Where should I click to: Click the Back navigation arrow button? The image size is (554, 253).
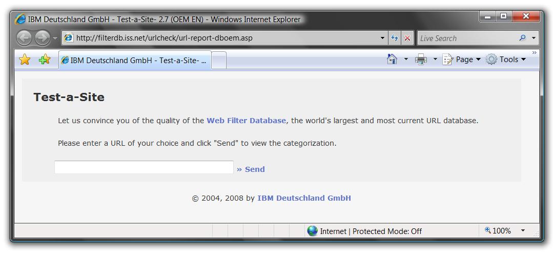(x=24, y=38)
